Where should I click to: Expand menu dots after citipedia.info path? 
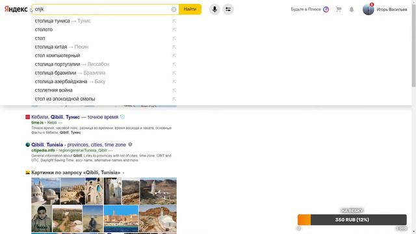[x=110, y=150]
